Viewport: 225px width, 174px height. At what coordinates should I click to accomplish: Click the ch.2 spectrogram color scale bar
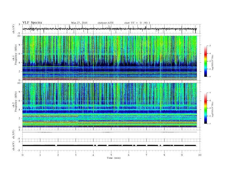point(206,108)
